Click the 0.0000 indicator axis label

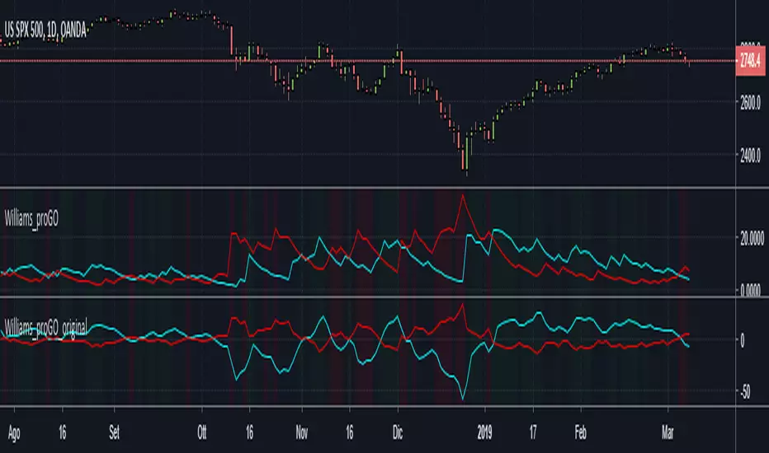tap(749, 290)
